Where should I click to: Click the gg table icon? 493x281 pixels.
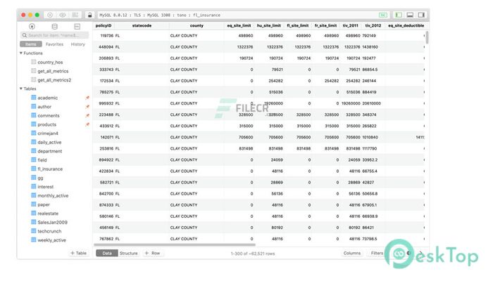pyautogui.click(x=34, y=178)
